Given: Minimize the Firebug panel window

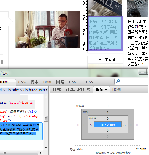Looking at the screenshot, I should (x=142, y=72).
